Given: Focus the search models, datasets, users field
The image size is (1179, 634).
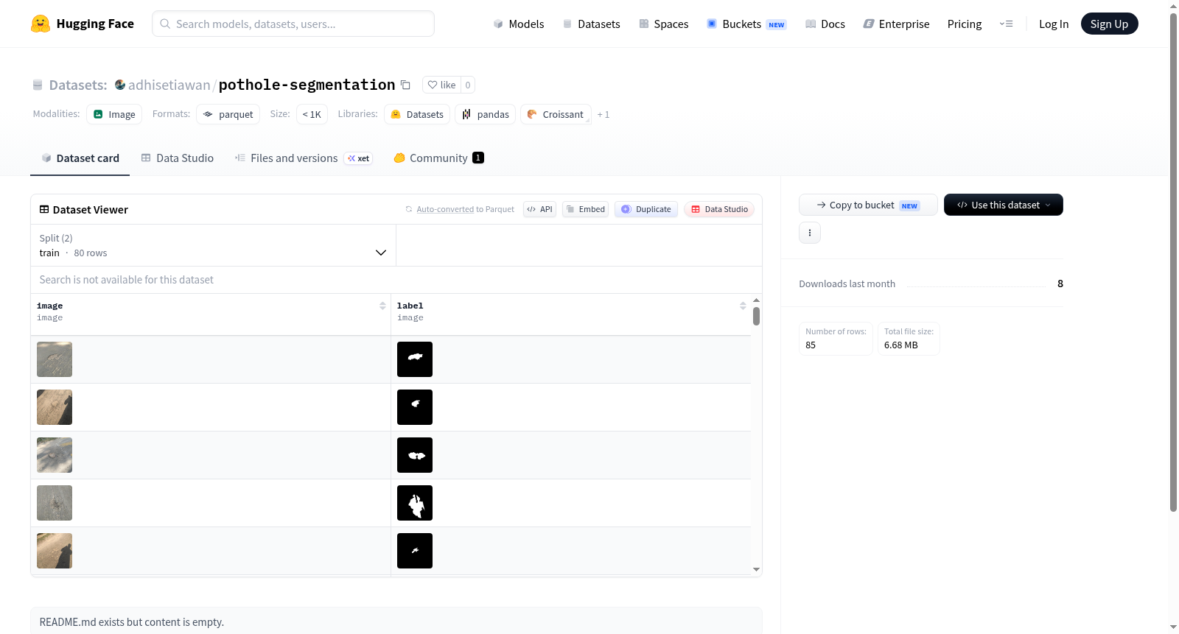Looking at the screenshot, I should tap(293, 24).
